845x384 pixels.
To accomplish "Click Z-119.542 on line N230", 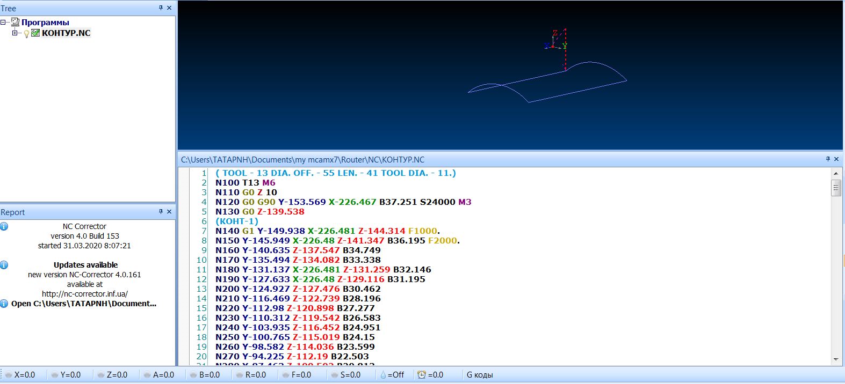I will [316, 318].
